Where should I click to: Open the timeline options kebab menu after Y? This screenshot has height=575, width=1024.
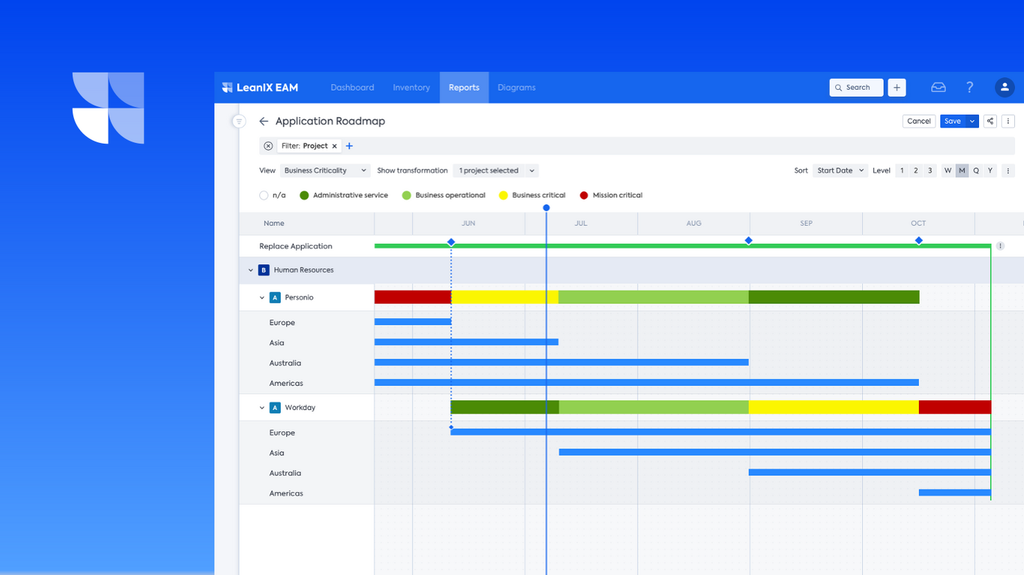[1008, 171]
